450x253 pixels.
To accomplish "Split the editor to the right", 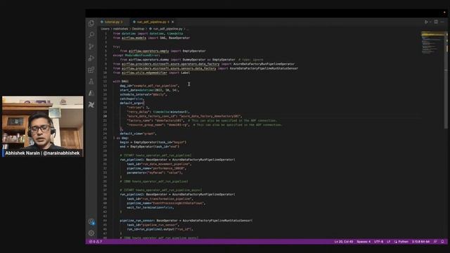I will point(436,22).
